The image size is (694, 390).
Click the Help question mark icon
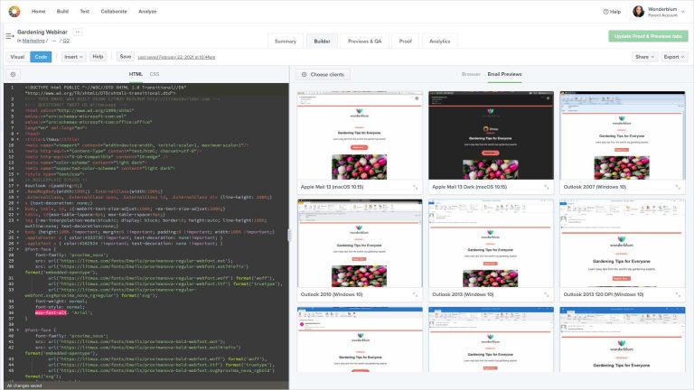(605, 12)
